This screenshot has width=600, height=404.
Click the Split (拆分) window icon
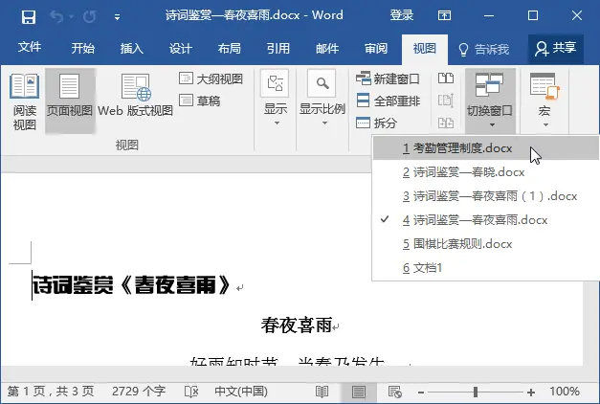click(x=364, y=123)
